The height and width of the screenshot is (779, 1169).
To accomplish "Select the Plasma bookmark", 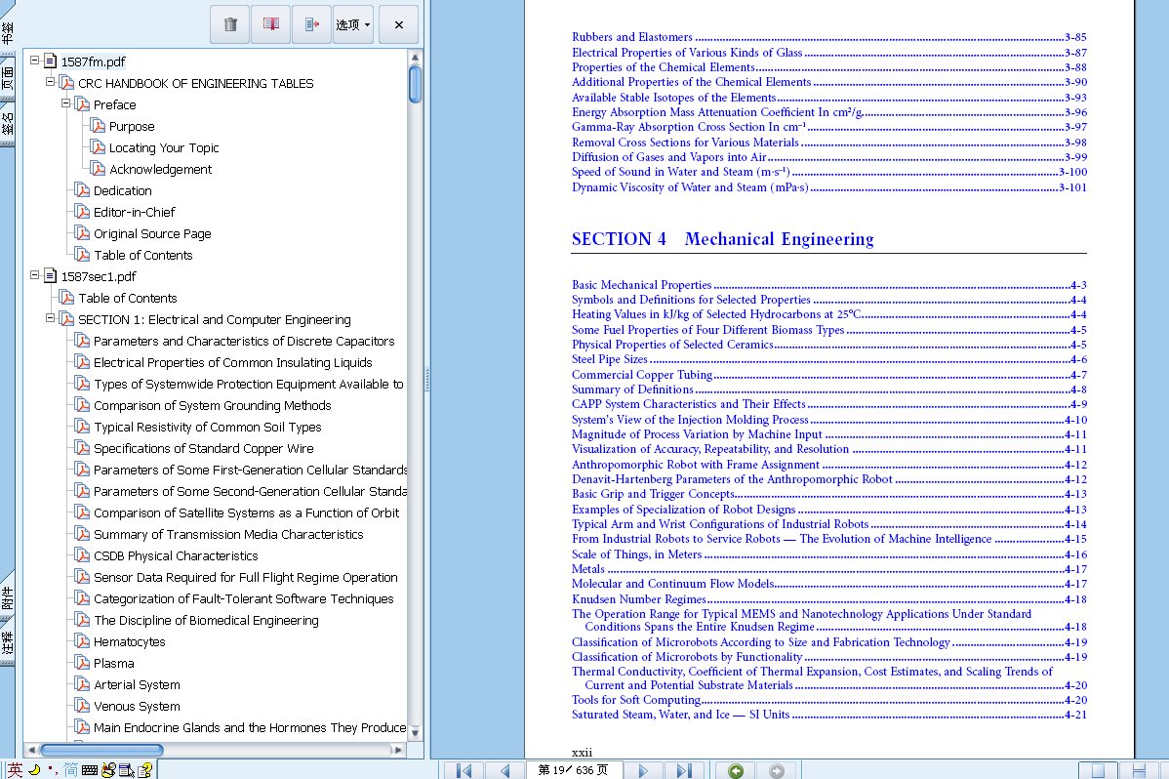I will pos(113,664).
